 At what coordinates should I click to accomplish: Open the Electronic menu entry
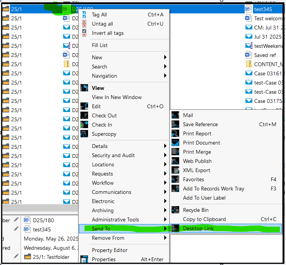click(x=124, y=201)
